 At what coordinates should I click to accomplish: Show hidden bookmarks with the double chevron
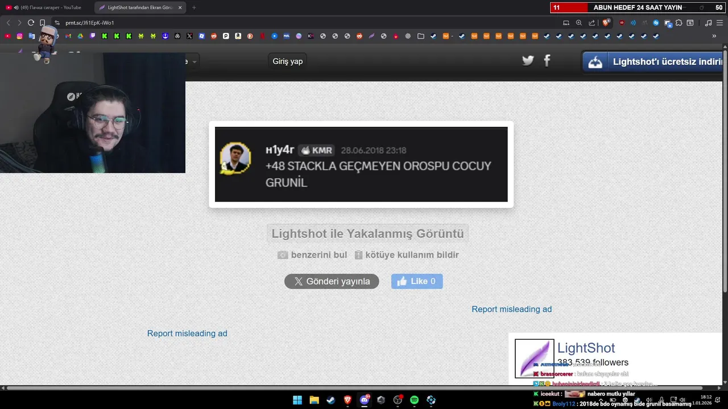714,36
